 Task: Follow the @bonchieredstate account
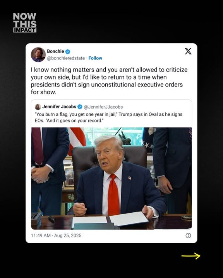(x=95, y=58)
